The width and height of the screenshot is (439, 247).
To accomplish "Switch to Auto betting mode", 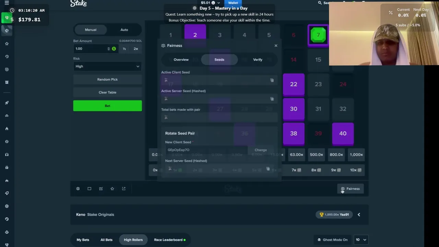I will tap(124, 30).
